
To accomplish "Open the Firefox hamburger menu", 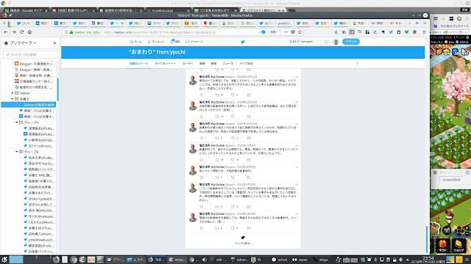I will pos(424,32).
